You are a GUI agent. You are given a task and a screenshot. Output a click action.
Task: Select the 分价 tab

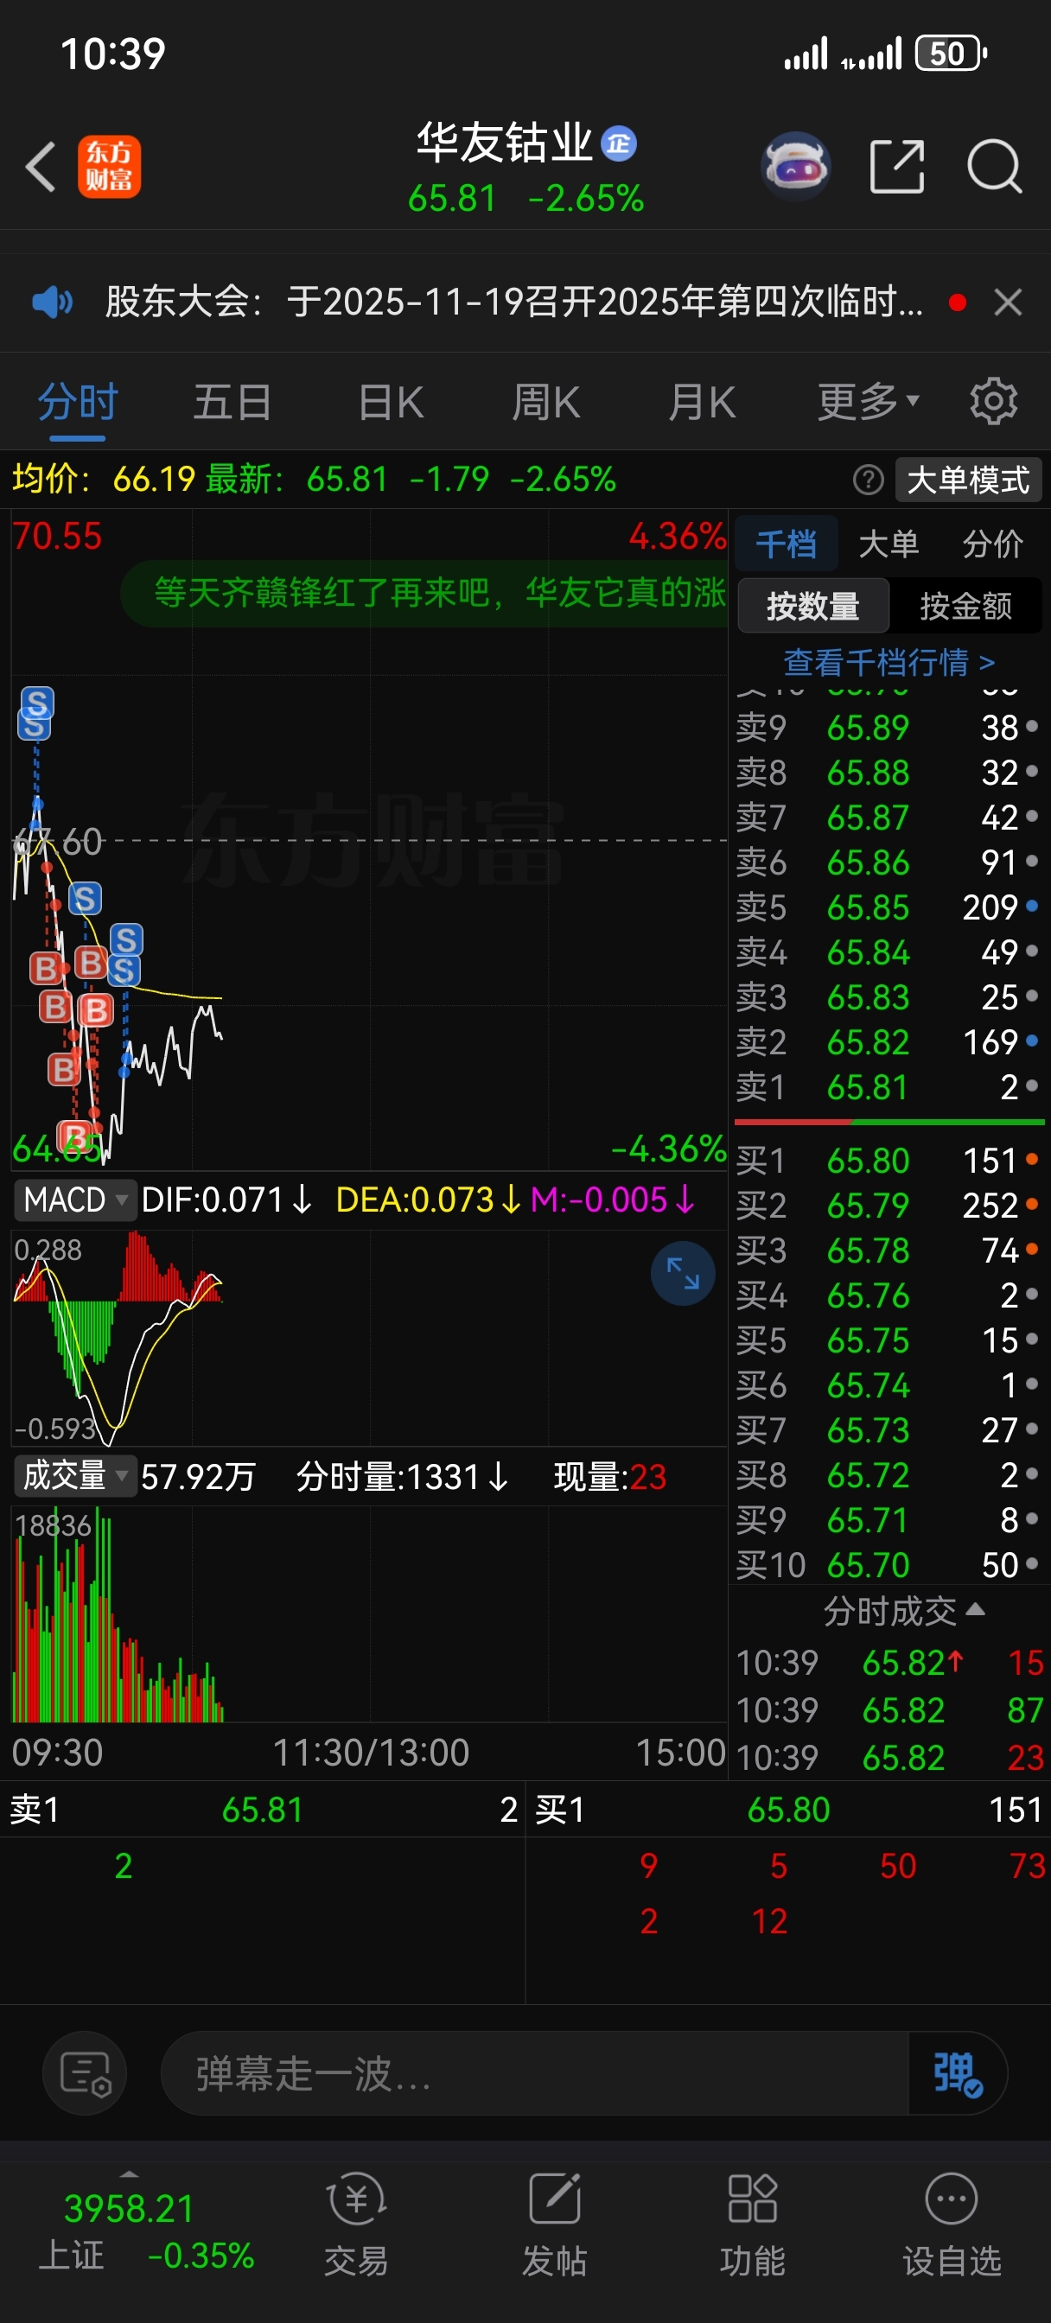pyautogui.click(x=992, y=544)
